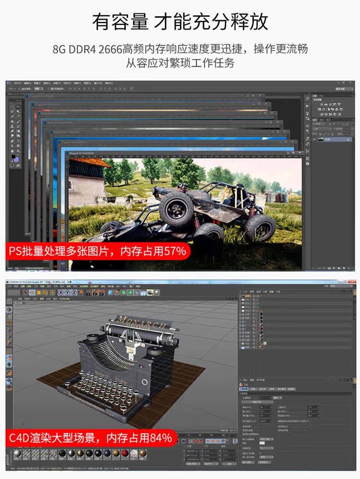Hide the Background layer in Photoshop
The height and width of the screenshot is (479, 360).
coord(314,139)
